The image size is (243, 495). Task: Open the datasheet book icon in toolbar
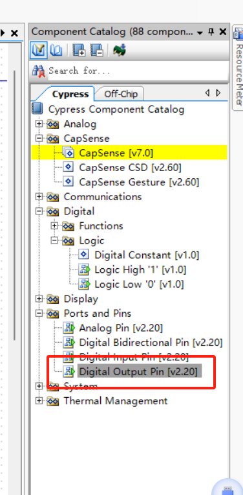pyautogui.click(x=56, y=50)
